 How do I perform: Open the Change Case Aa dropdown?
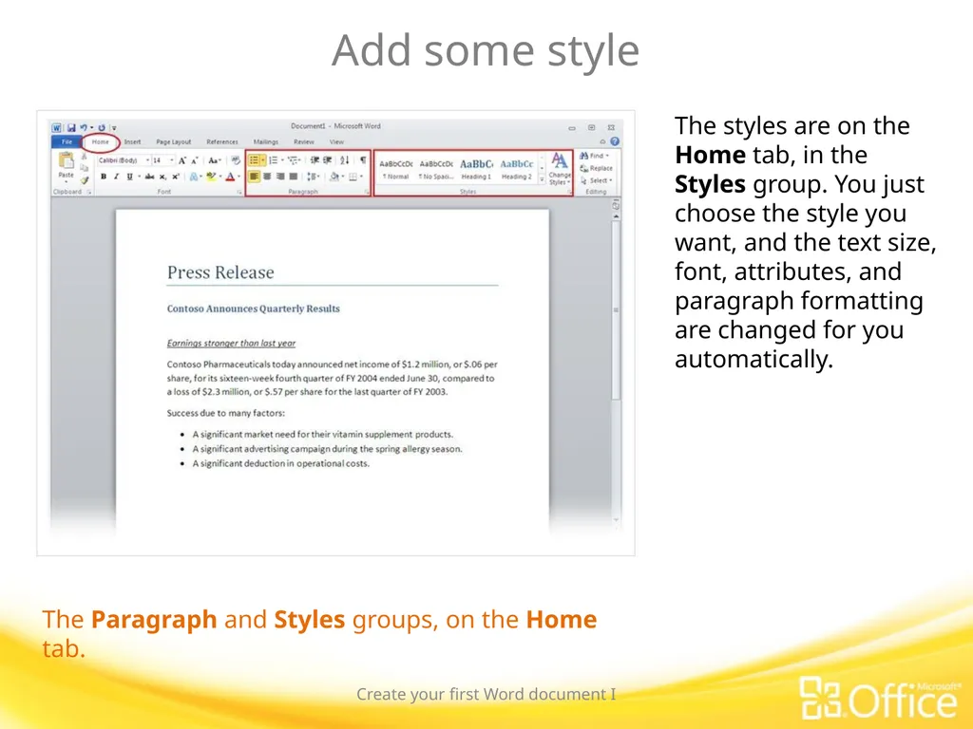click(x=214, y=160)
